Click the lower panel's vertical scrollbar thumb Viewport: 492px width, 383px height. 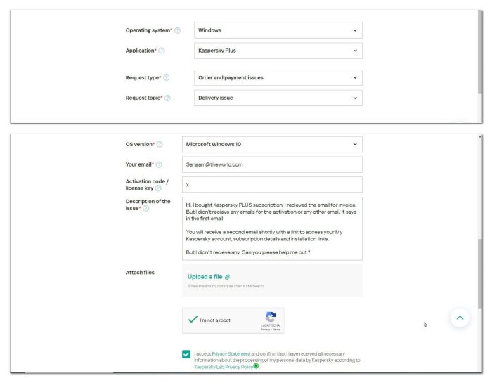(480, 273)
